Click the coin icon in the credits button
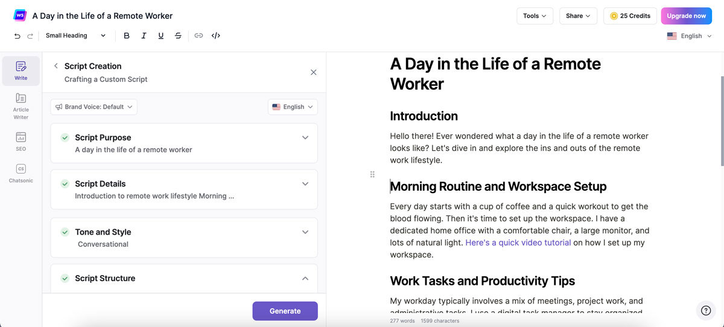Screen dimensions: 724x327 [614, 16]
